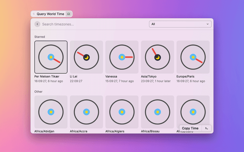
Task: Pick the Europe/Paris clock tile
Action: point(193,57)
